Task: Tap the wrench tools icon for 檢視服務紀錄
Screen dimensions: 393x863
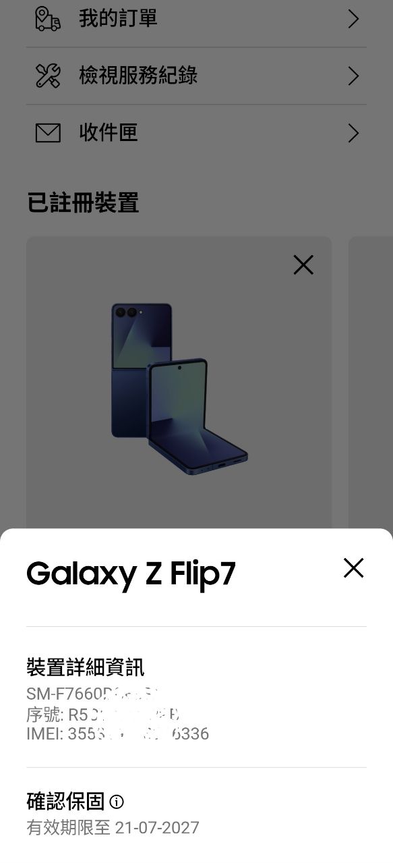Action: tap(48, 76)
